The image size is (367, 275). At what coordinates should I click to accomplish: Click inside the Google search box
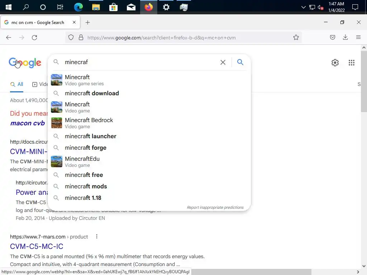(x=140, y=62)
